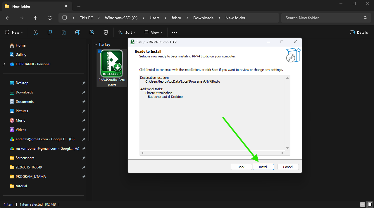Click the Rename icon in the toolbar
Image resolution: width=374 pixels, height=208 pixels.
pos(78,32)
